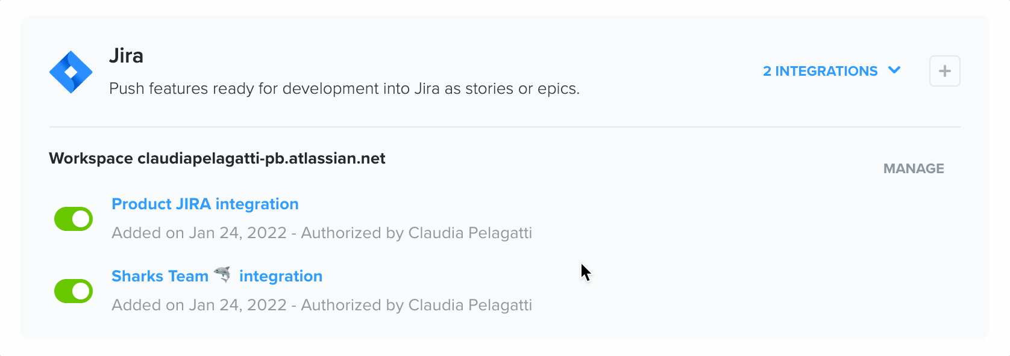1010x356 pixels.
Task: Select the shark emoji in Sharks Team
Action: click(223, 275)
